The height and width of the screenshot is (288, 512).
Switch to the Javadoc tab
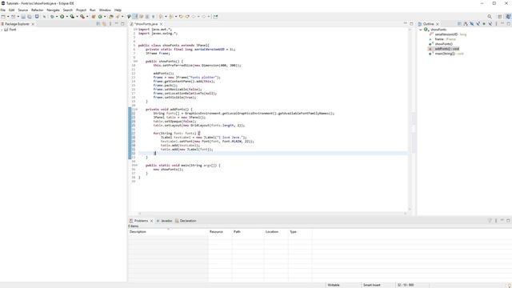pyautogui.click(x=164, y=221)
